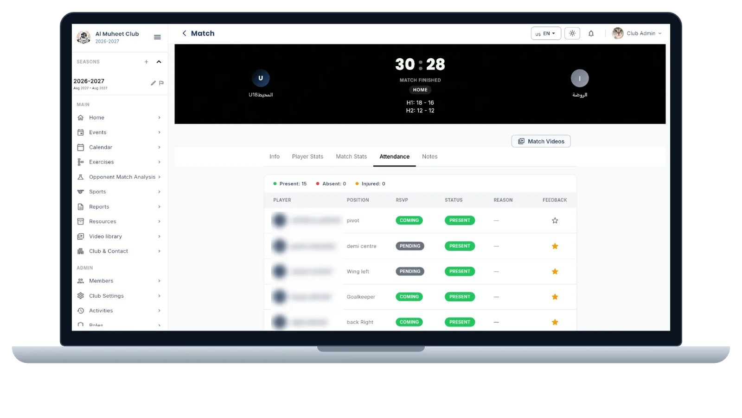Toggle feedback star for the pivot player
This screenshot has width=742, height=418.
point(555,220)
